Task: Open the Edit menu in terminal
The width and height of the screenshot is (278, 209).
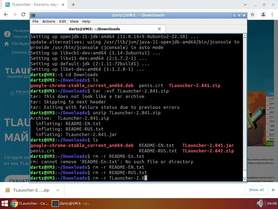Action: click(63, 21)
